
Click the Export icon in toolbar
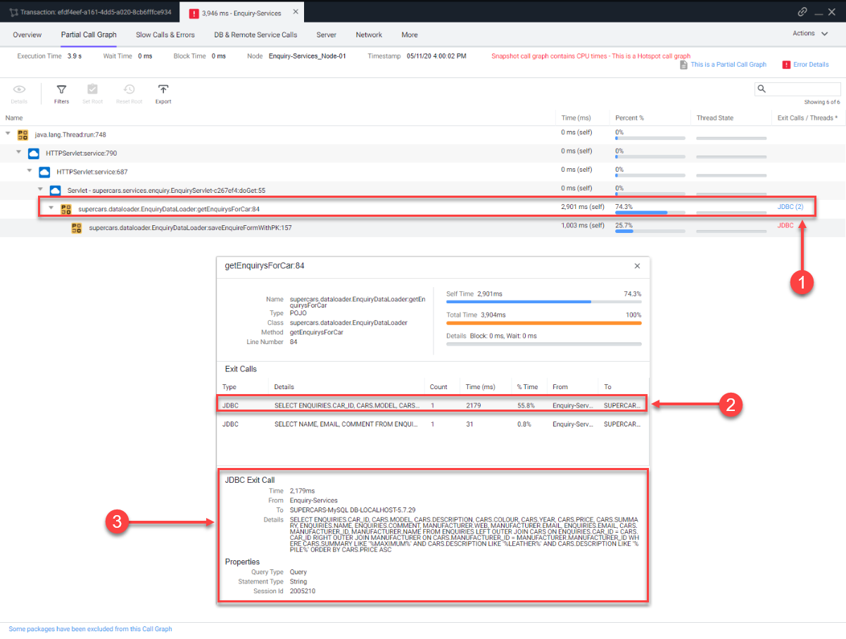pyautogui.click(x=163, y=90)
